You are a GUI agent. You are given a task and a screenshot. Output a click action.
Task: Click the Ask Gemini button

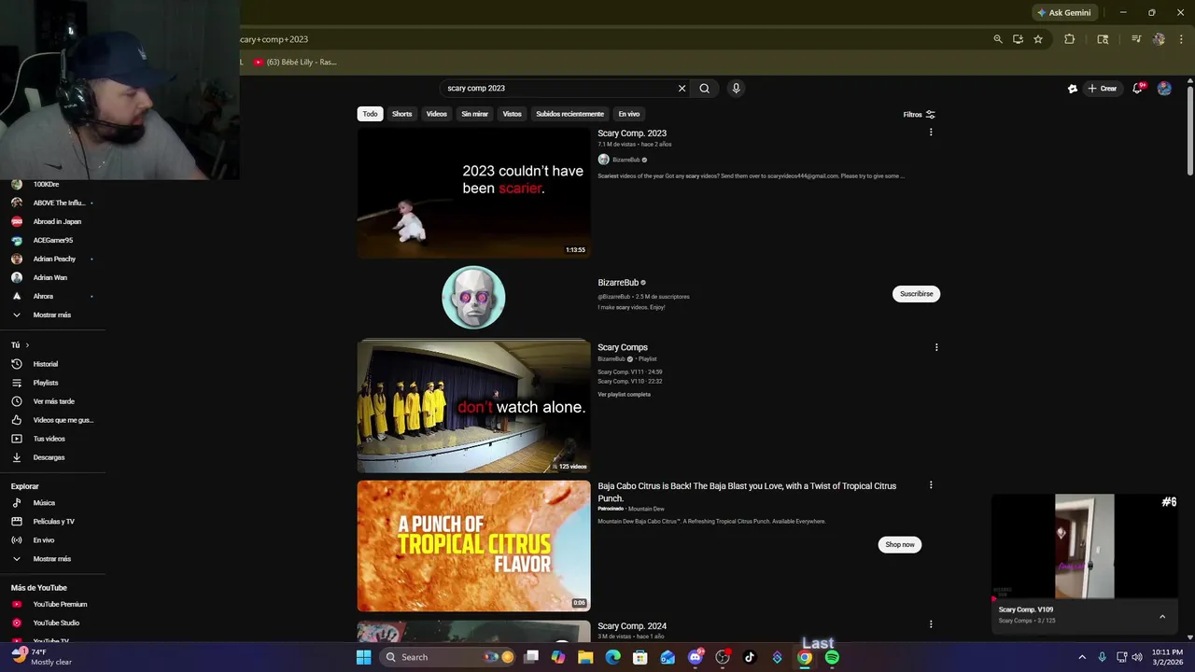[1063, 13]
